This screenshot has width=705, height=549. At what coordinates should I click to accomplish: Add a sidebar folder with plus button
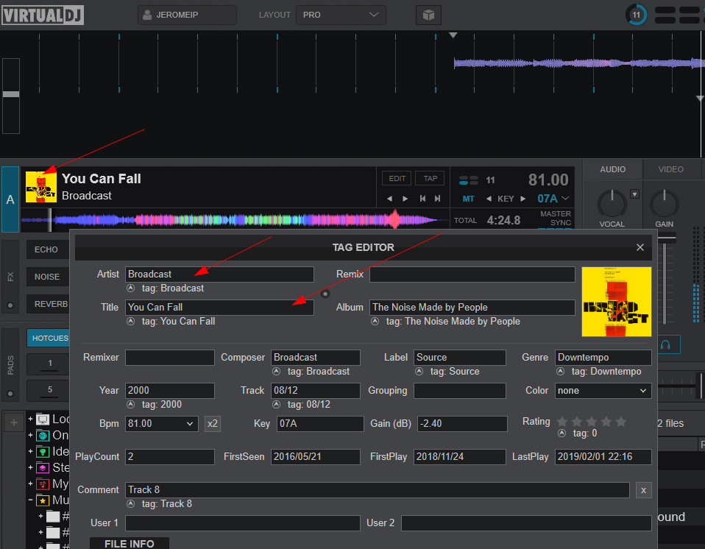coord(14,422)
